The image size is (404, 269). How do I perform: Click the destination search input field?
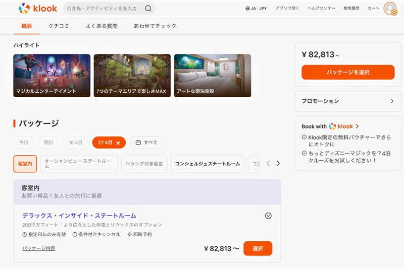coord(104,9)
